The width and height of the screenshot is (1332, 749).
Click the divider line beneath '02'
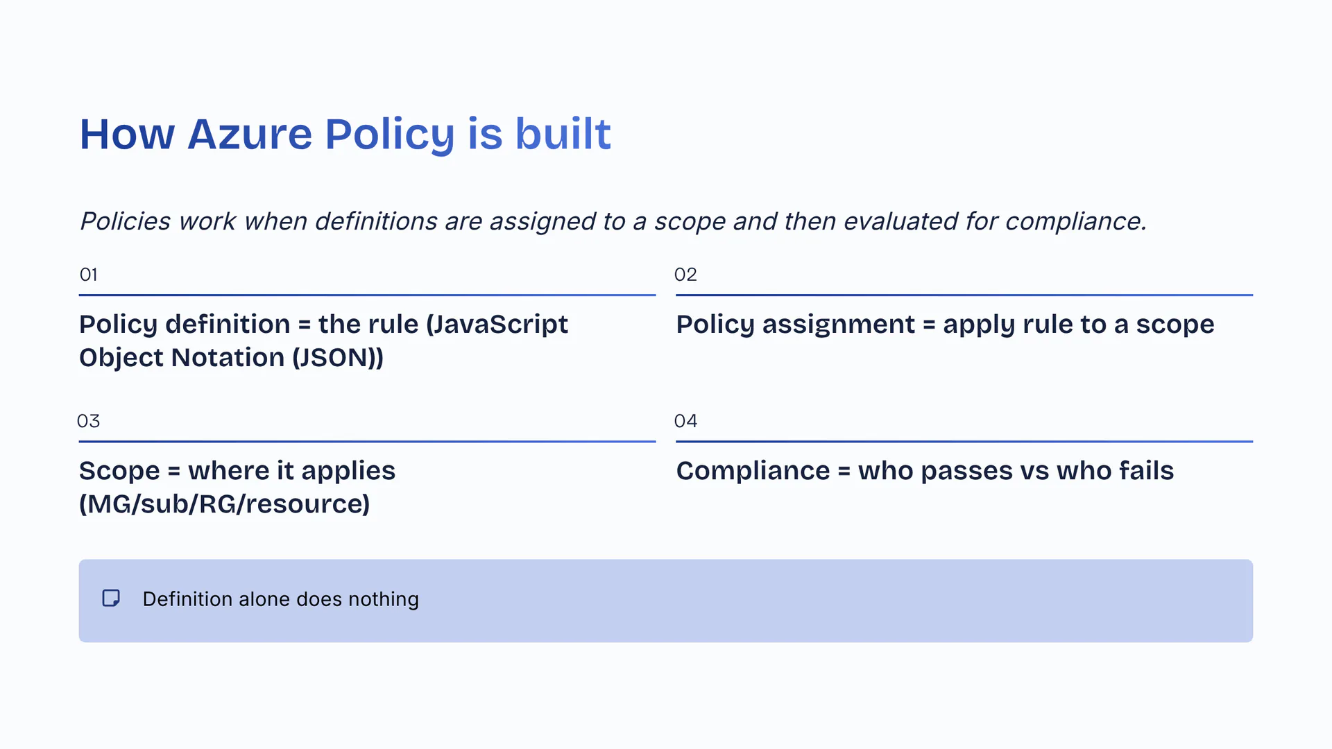pos(964,295)
